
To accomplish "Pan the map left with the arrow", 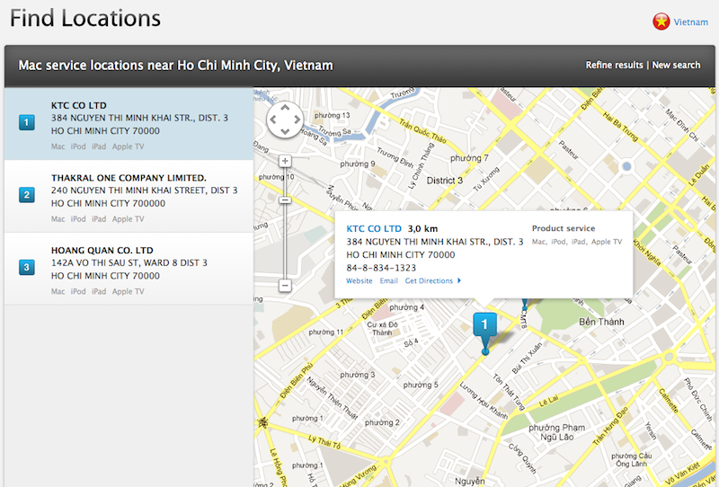I will [273, 120].
